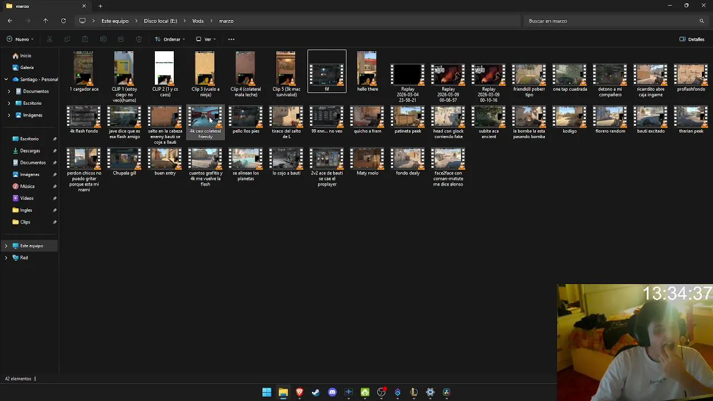This screenshot has width=713, height=401.
Task: Refresh the marzo folder view
Action: point(64,21)
